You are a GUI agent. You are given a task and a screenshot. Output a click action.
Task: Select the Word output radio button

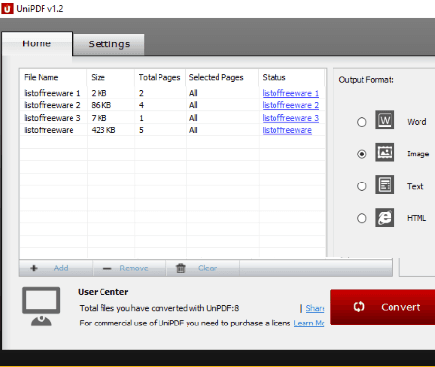tap(362, 122)
